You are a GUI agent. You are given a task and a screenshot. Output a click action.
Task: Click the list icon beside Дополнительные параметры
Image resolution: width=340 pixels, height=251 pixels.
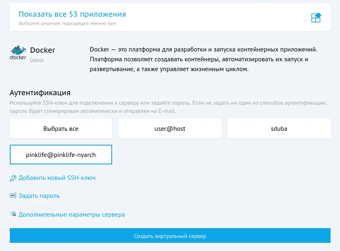click(x=13, y=214)
